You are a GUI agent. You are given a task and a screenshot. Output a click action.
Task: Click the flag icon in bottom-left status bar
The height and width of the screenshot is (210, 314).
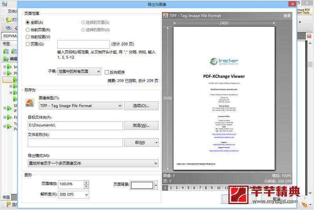tap(9, 204)
